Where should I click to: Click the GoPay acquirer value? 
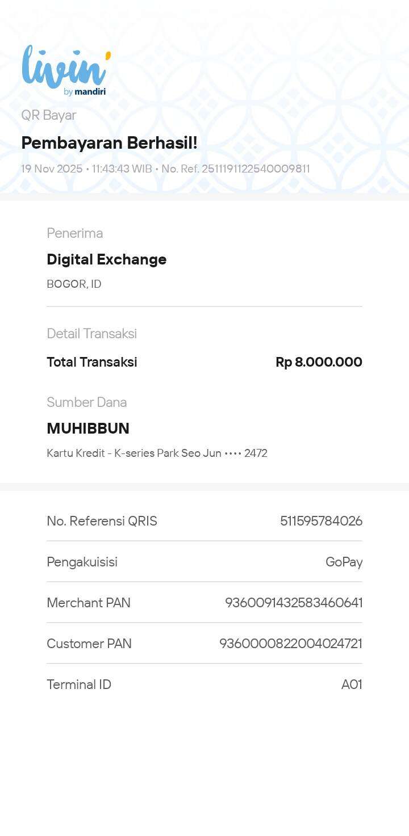[x=344, y=562]
